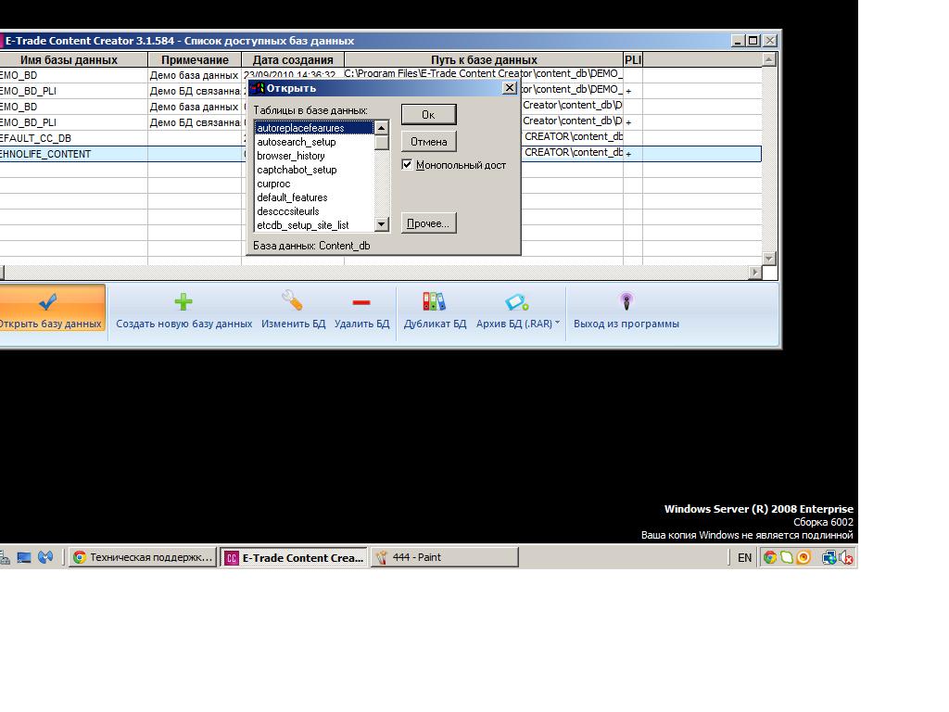The width and height of the screenshot is (949, 712).
Task: Click the EN language indicator
Action: pos(744,557)
